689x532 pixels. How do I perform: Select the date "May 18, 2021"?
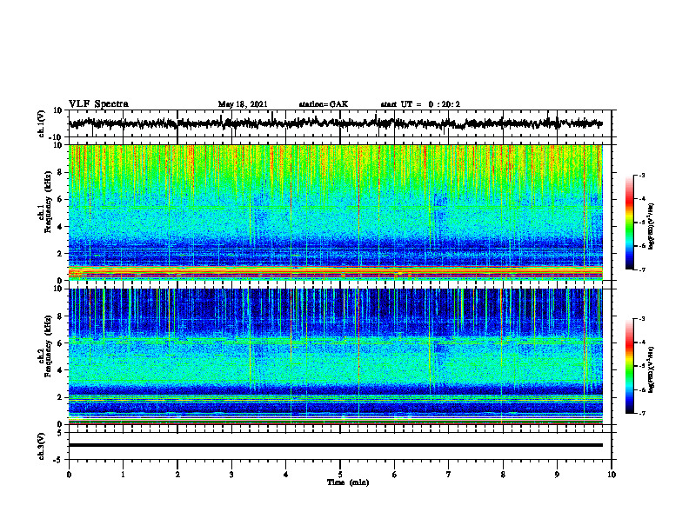click(x=243, y=104)
